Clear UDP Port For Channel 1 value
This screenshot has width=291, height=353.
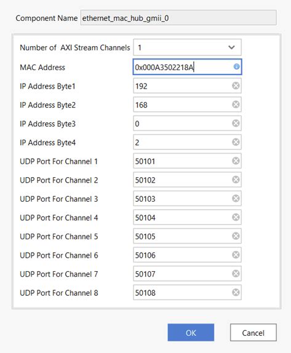[x=236, y=161]
